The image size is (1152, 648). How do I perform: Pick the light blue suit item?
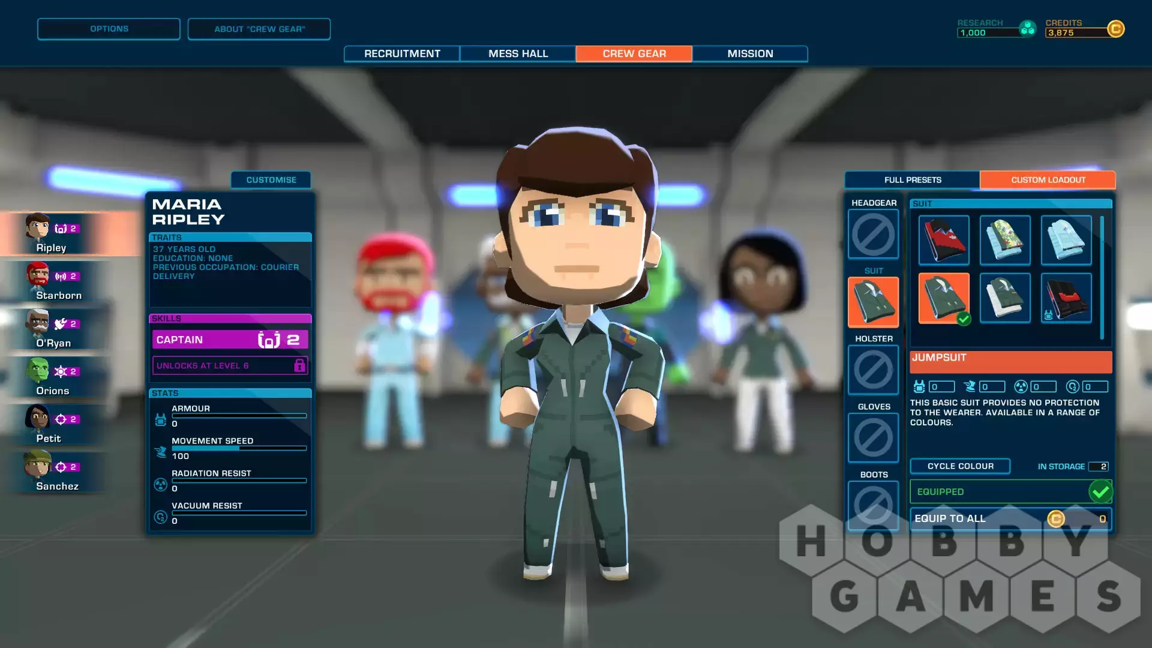point(1066,240)
